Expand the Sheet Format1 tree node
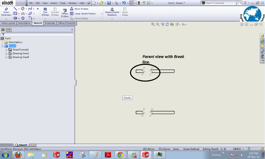The image size is (265, 159). [6, 50]
